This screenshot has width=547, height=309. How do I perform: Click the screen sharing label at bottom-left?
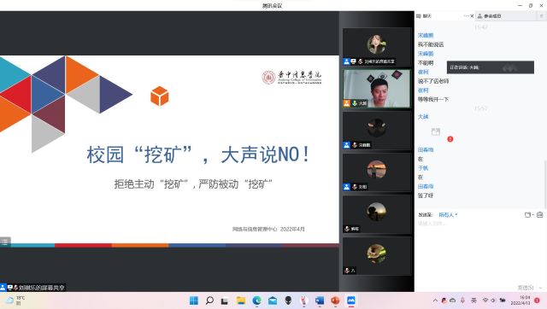[x=32, y=288]
